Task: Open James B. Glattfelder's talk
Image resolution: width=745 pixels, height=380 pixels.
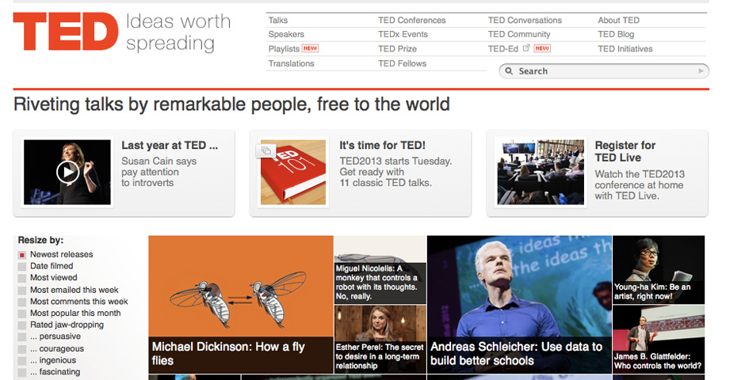Action: click(659, 339)
